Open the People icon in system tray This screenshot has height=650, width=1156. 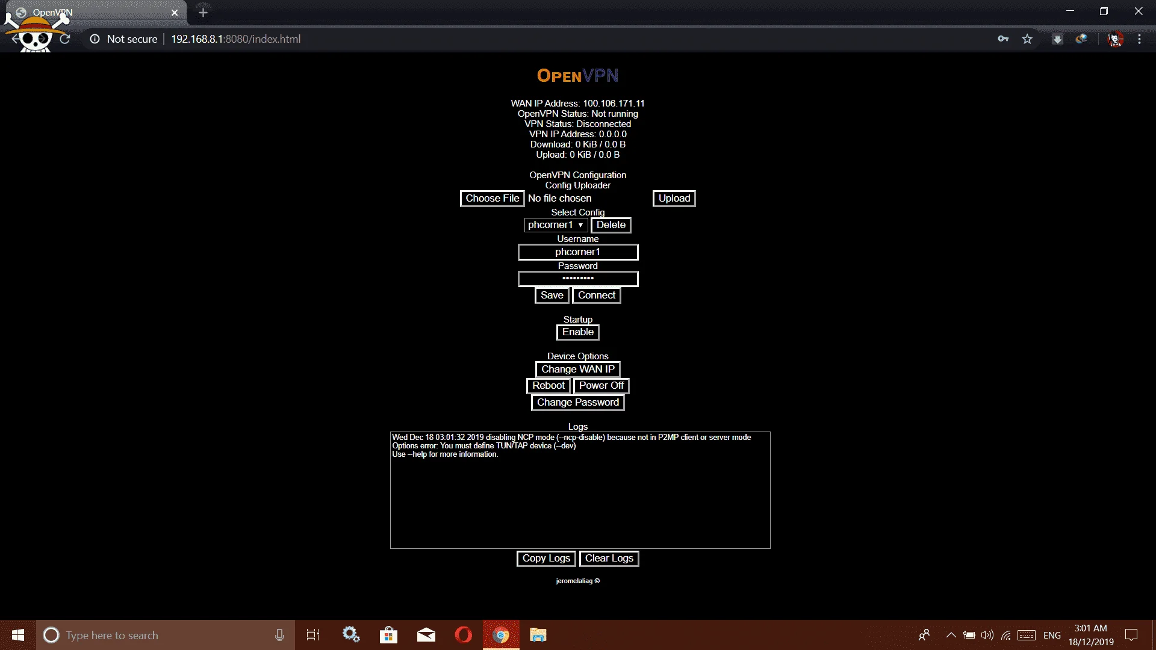(924, 635)
